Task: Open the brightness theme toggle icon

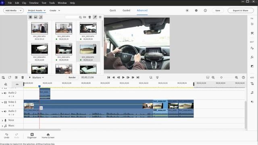Action: (x=187, y=10)
